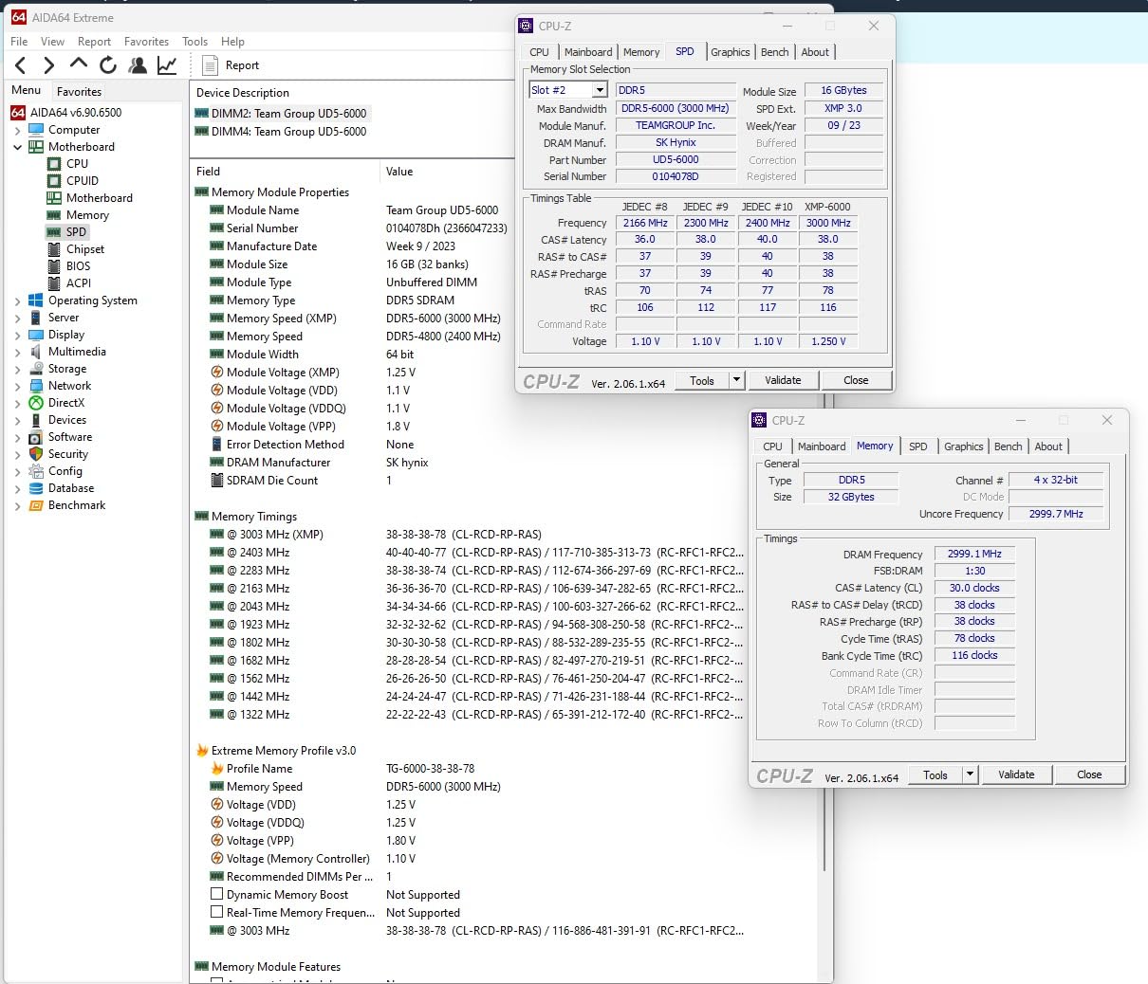Click the refresh icon in the AIDA64 toolbar
Screen dimensions: 1148x984
point(108,64)
